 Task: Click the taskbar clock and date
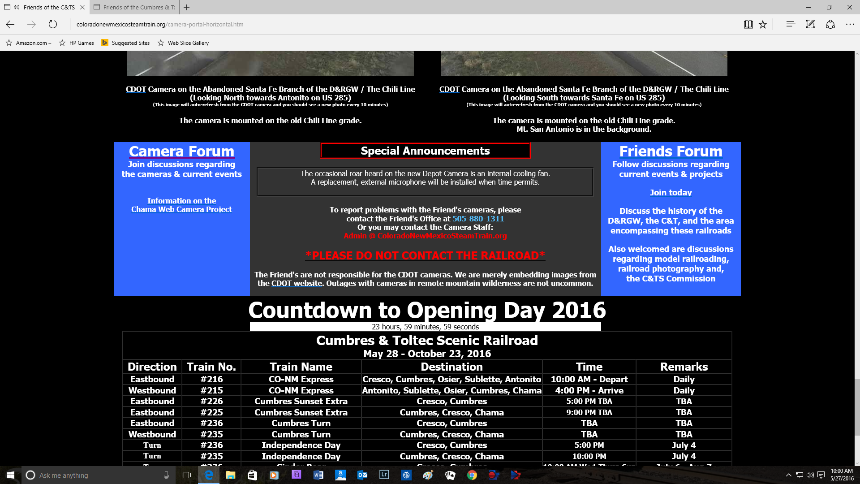tap(842, 475)
